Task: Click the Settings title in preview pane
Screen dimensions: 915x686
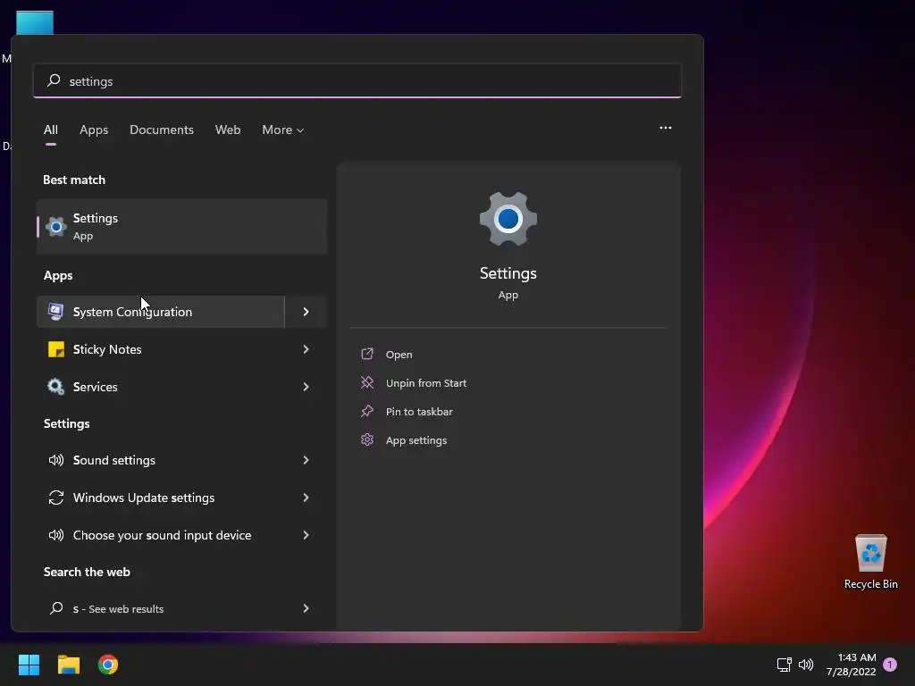Action: pos(508,273)
